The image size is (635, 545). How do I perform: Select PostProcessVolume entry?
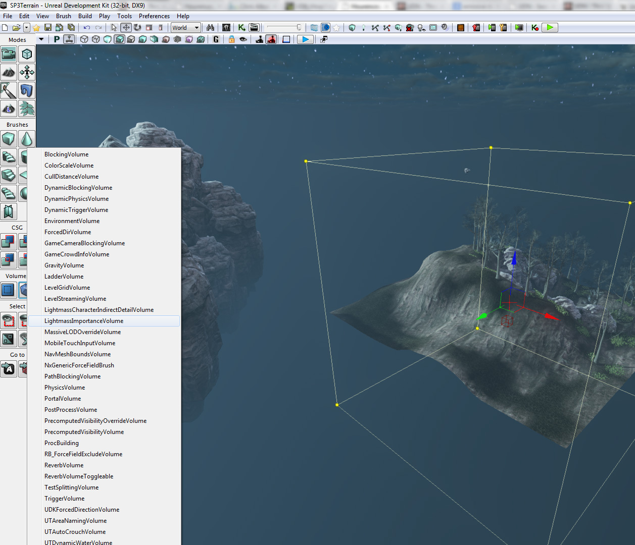click(104, 410)
